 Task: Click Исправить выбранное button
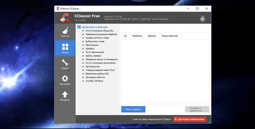(197, 109)
